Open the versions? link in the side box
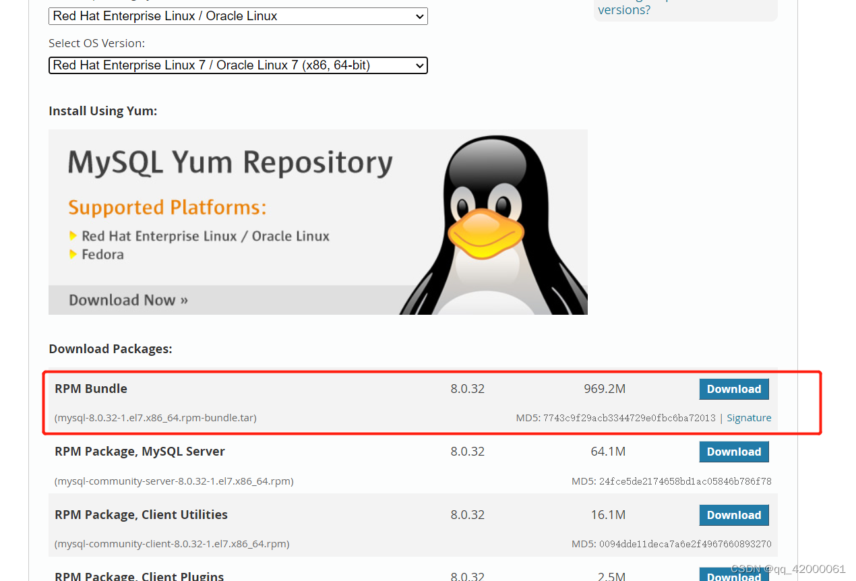 tap(624, 10)
